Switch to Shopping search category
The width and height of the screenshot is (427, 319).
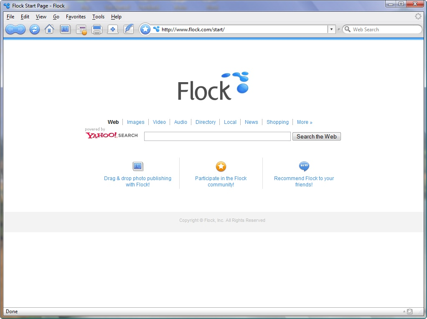pyautogui.click(x=277, y=122)
